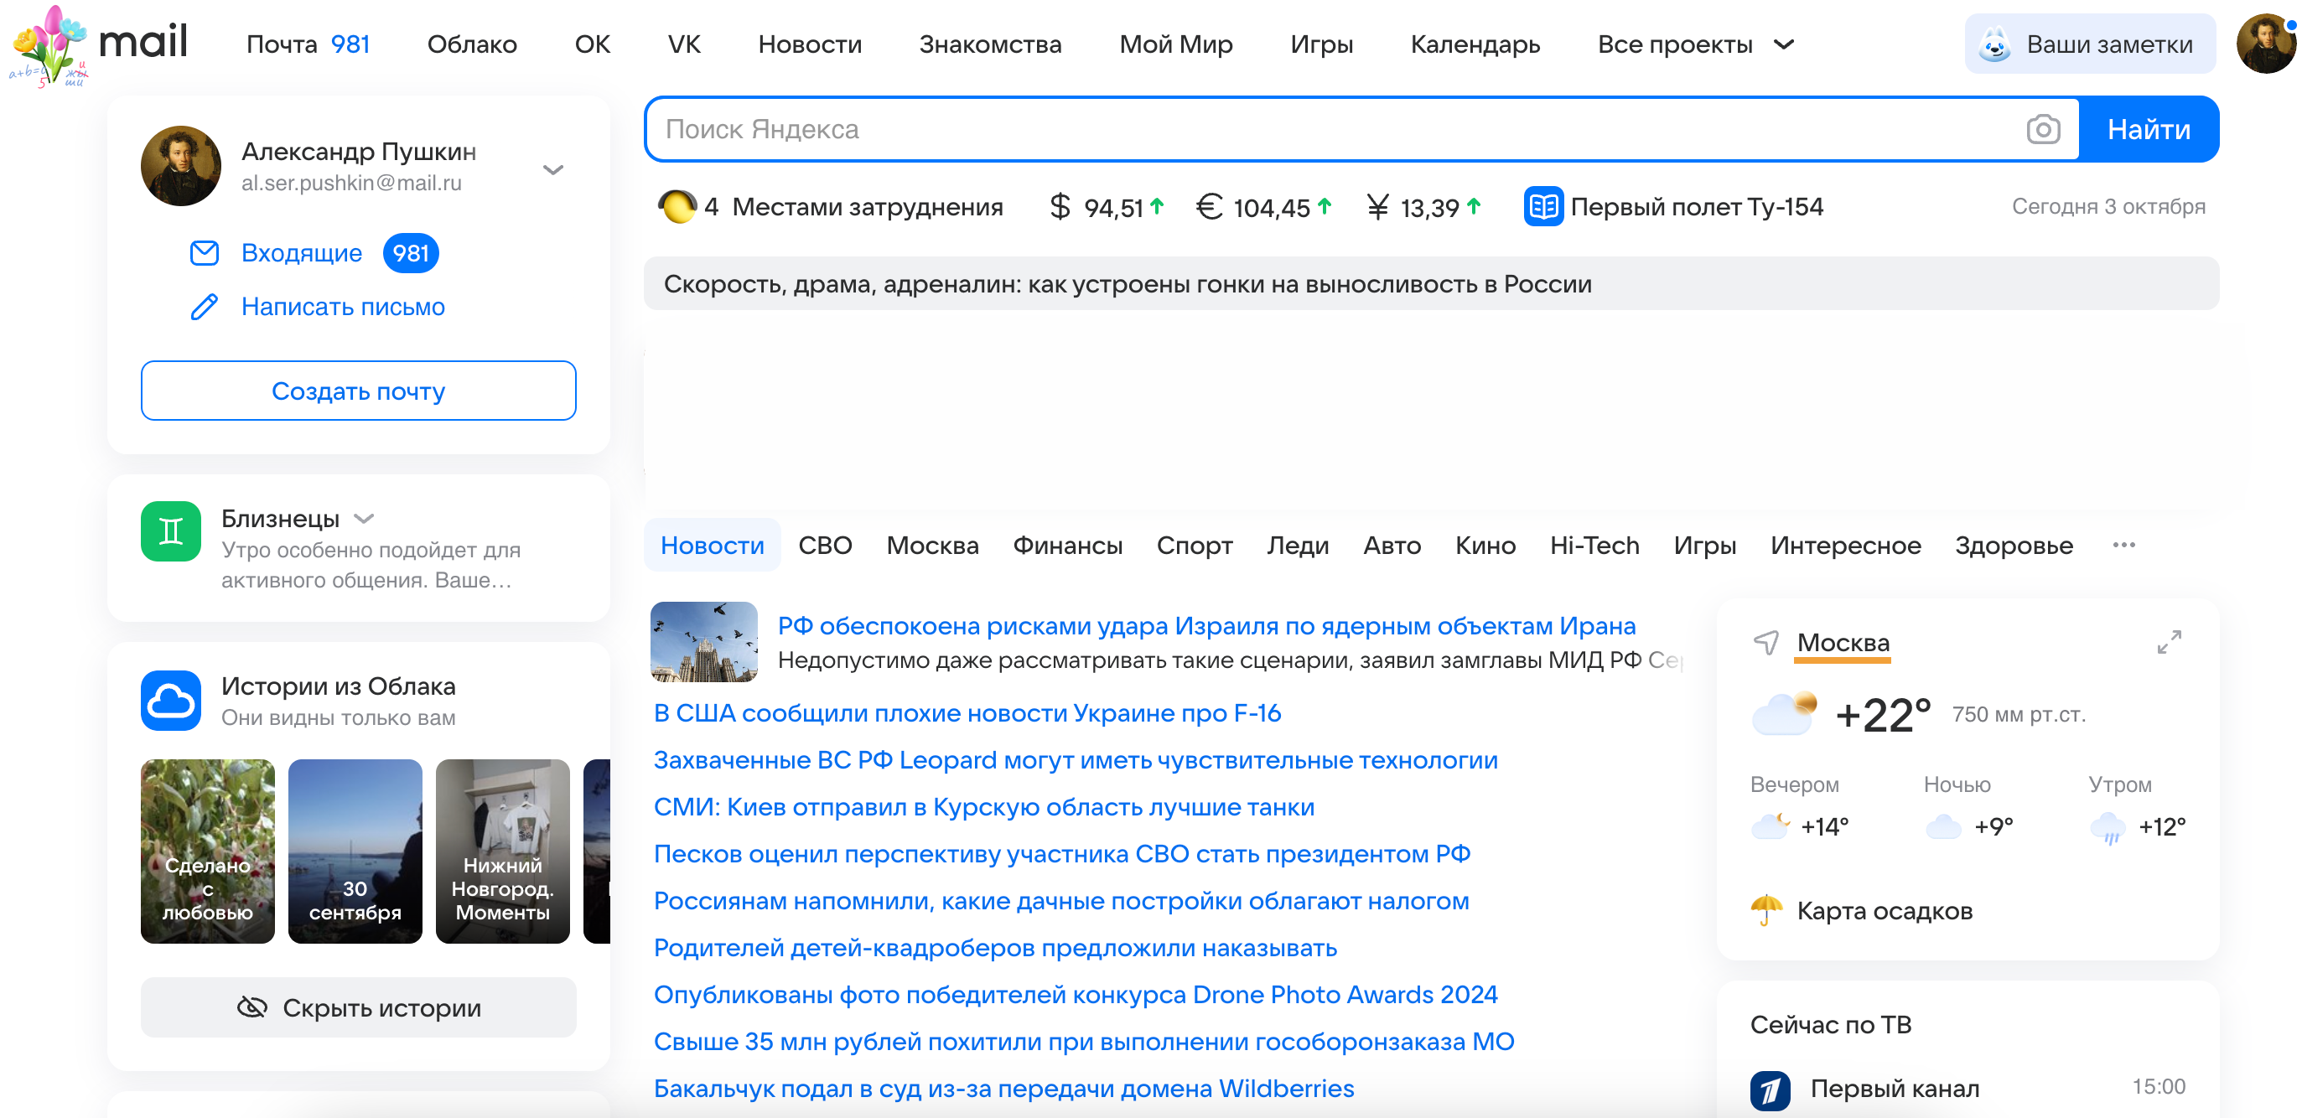Click the Москва city weather link
Viewport: 2302px width, 1118px height.
pos(1843,643)
